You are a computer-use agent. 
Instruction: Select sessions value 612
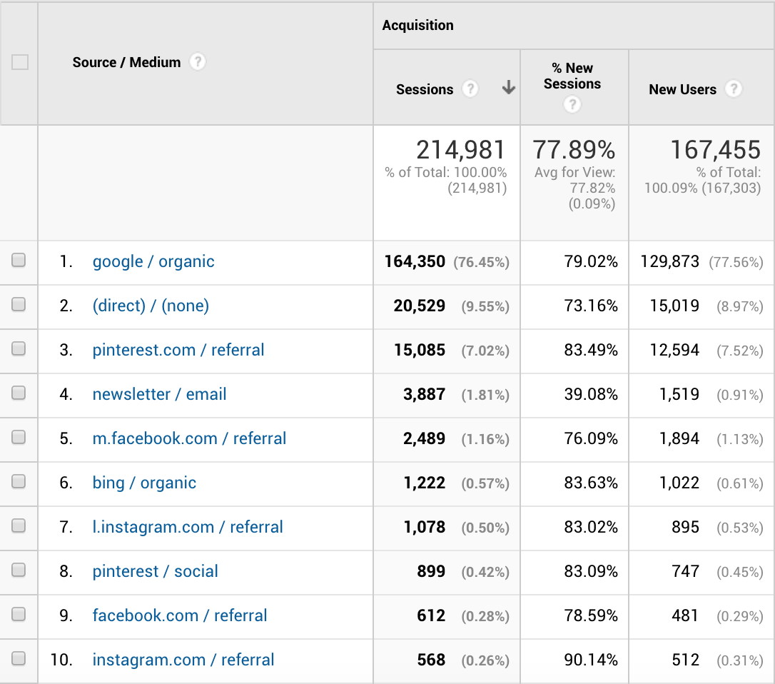tap(431, 615)
